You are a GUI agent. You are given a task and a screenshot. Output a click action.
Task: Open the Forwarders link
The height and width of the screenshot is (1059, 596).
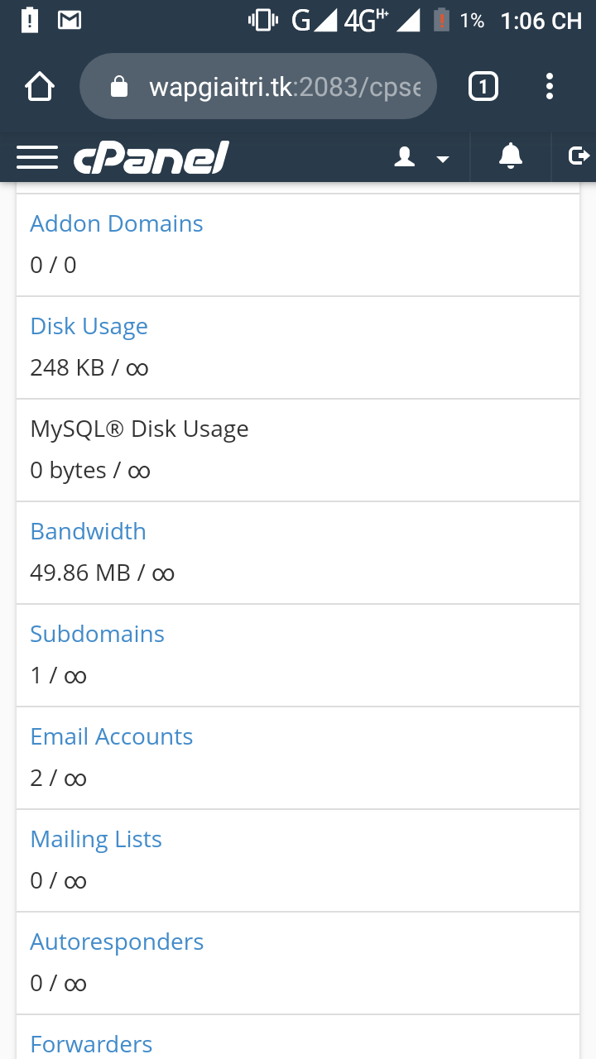coord(92,1044)
